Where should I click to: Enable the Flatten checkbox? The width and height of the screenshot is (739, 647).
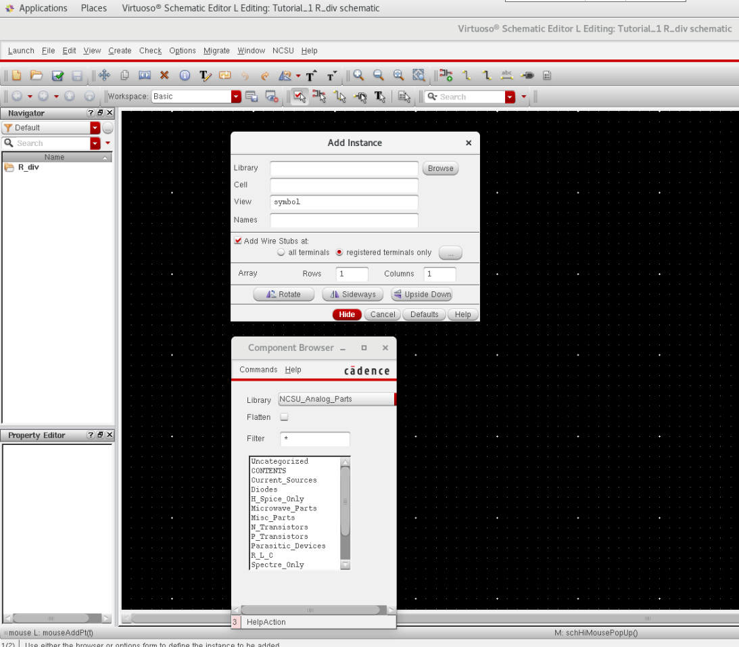coord(284,417)
